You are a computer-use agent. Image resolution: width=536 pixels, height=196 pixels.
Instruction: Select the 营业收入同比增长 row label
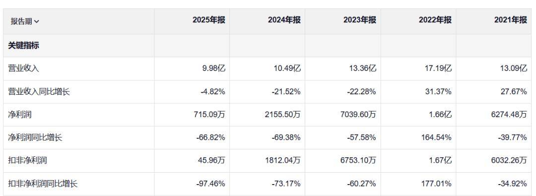39,92
